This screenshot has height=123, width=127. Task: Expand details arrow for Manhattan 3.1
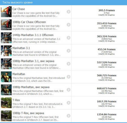[69, 51]
